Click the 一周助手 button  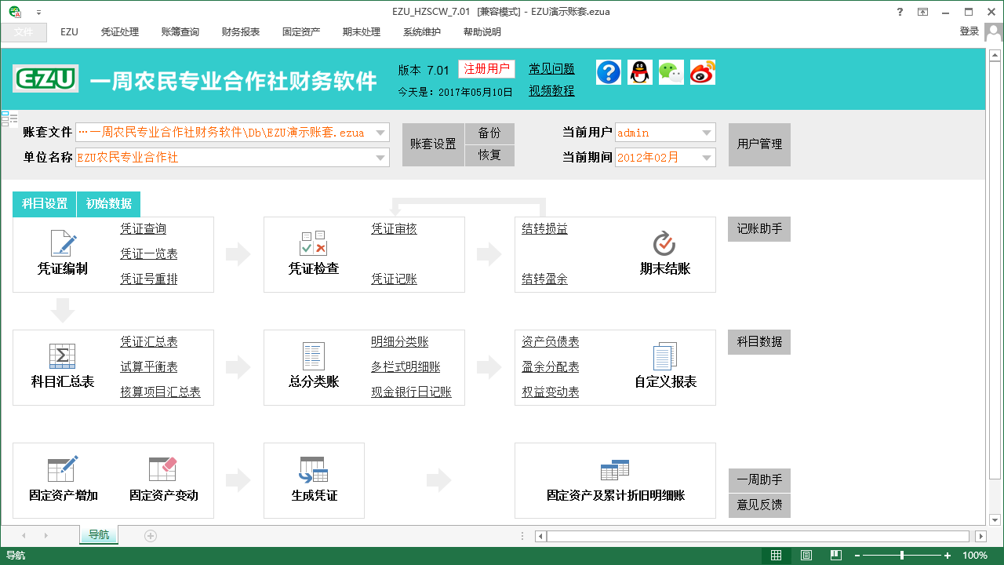pyautogui.click(x=759, y=480)
